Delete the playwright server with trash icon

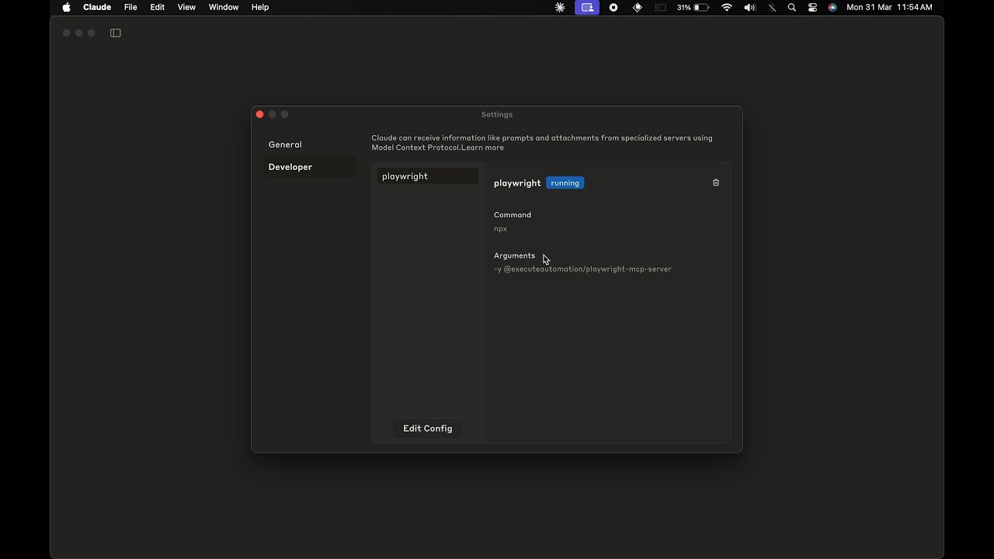[x=716, y=183]
